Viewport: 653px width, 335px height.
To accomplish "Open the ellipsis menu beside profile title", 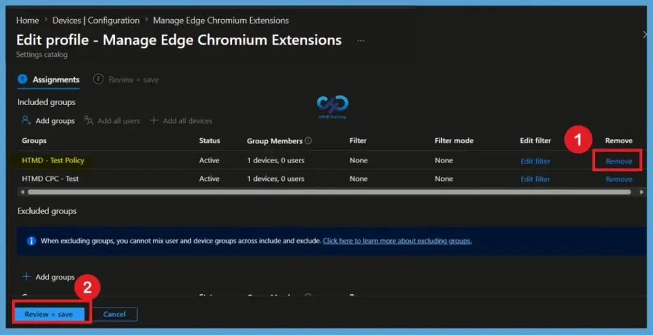I will pos(361,41).
